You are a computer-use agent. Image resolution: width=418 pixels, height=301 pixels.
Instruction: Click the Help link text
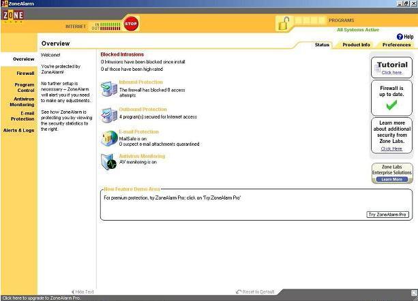(408, 37)
